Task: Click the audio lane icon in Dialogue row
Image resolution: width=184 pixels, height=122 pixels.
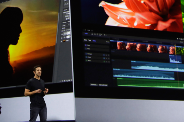Action: pyautogui.click(x=104, y=55)
